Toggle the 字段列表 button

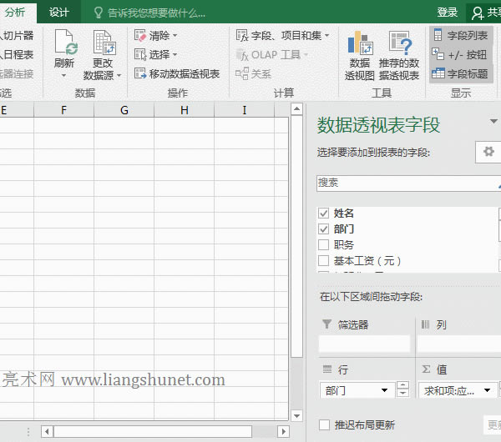click(460, 36)
